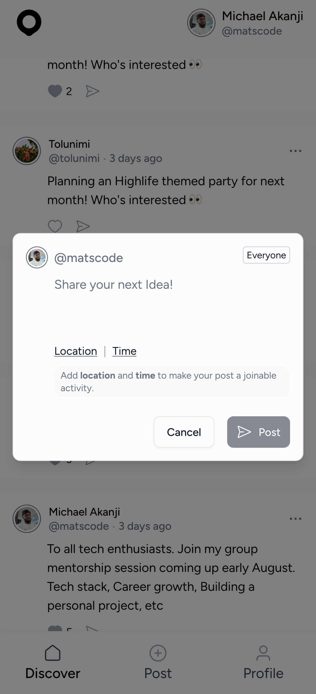This screenshot has height=694, width=316.
Task: Like Tolunimi's Highlife party post
Action: coord(55,226)
